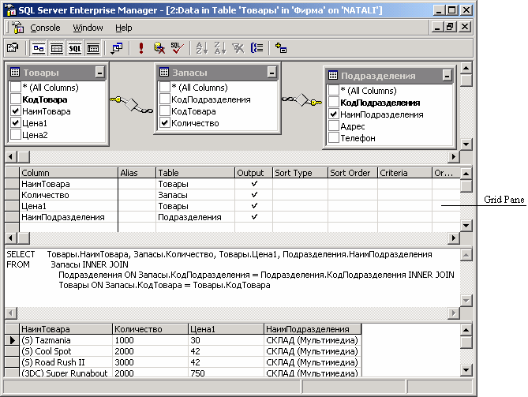Click the Criteria column header
Viewport: 528px width, 397px height.
tap(405, 173)
